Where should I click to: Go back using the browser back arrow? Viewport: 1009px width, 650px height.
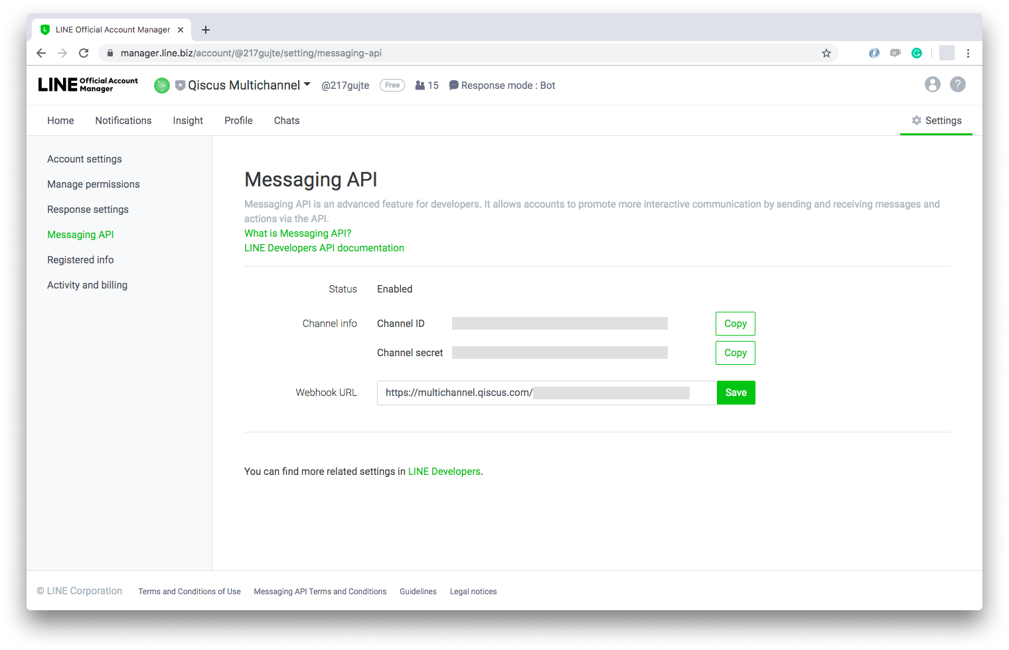pos(41,53)
